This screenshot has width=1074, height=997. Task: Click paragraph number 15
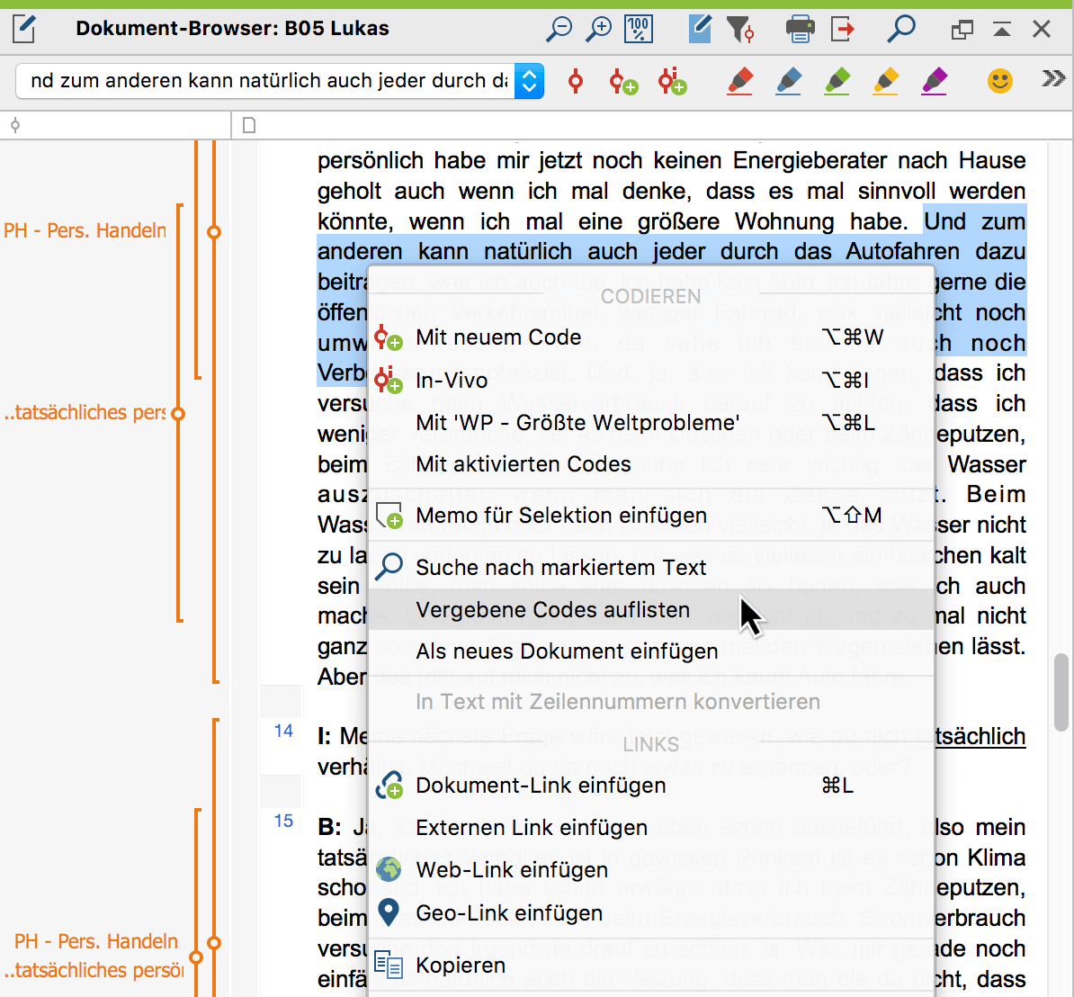(283, 821)
